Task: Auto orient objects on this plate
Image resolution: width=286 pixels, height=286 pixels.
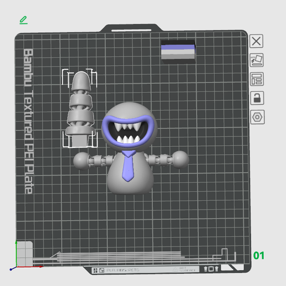Action: click(x=257, y=60)
